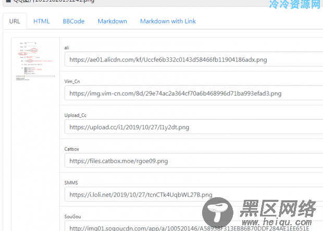Click the "SouGou" label
This screenshot has height=231, width=323.
(72, 216)
